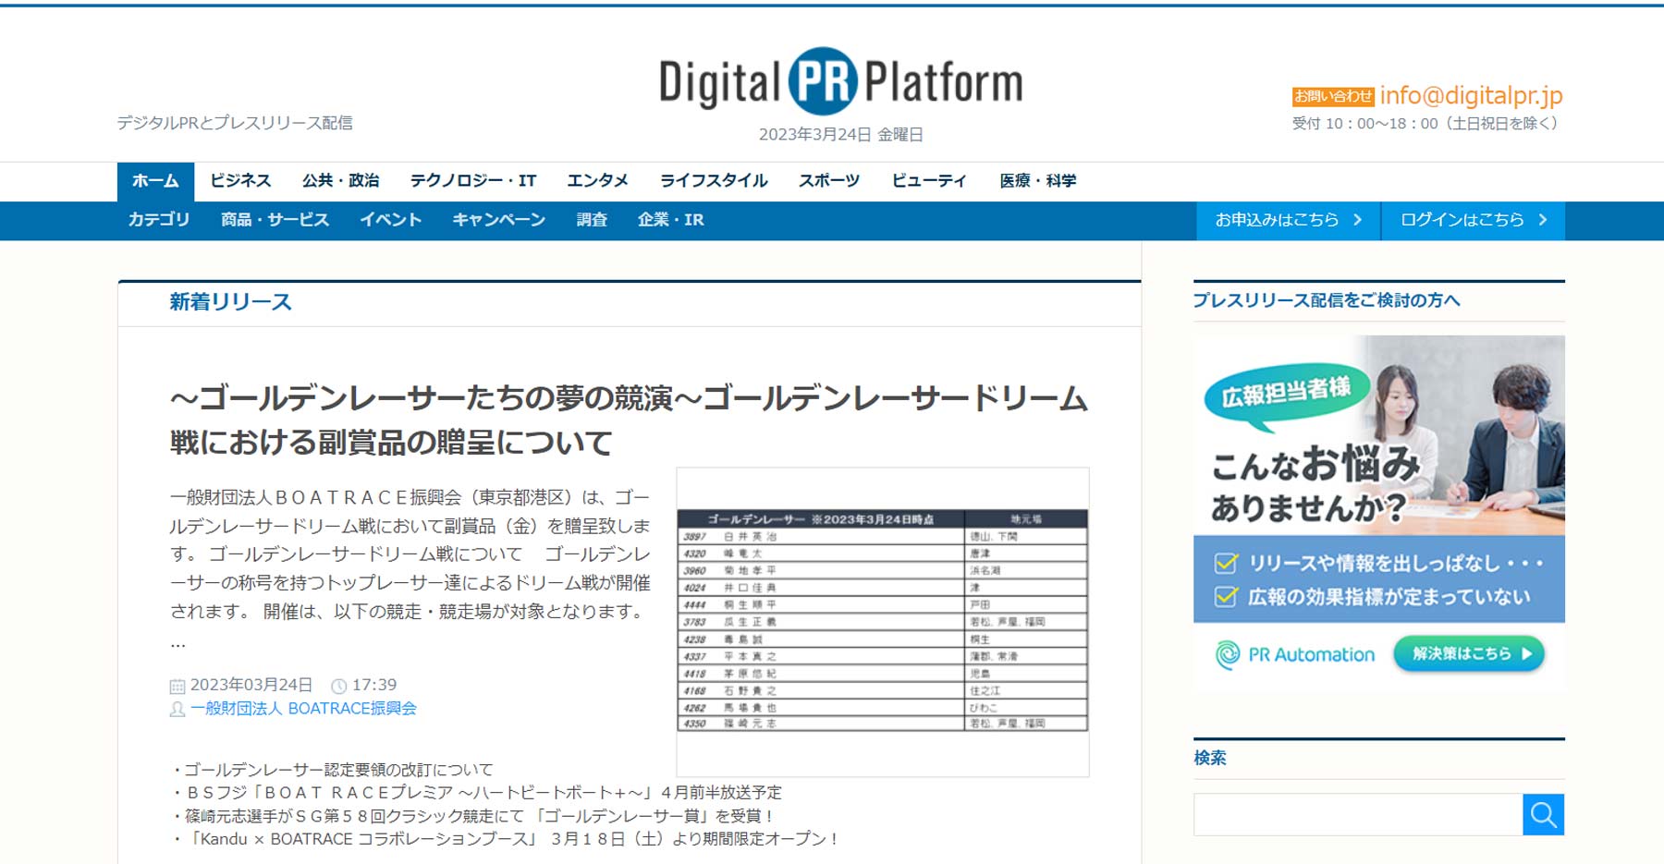Viewport: 1664px width, 864px height.
Task: Click the 解決策はこちら button
Action: coord(1469,654)
